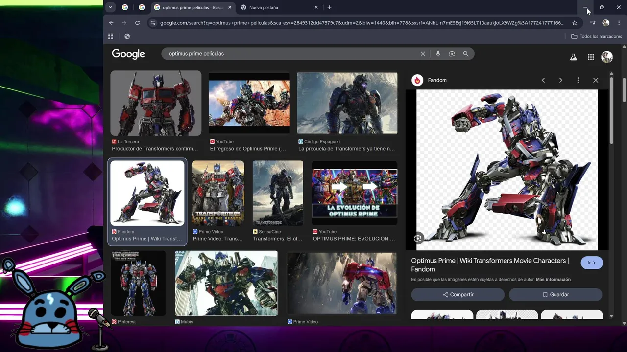627x352 pixels.
Task: Open La Tercera Optimus Prime thumbnail
Action: [x=156, y=103]
